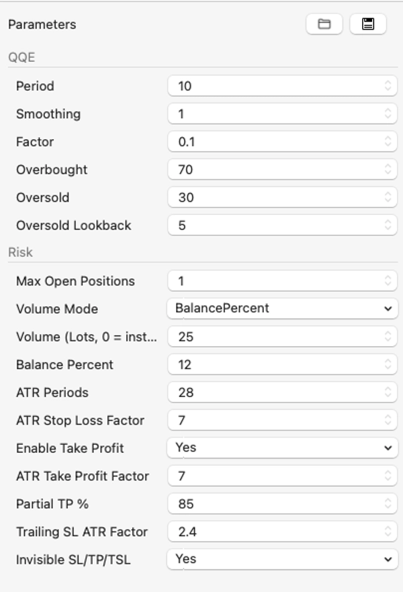The height and width of the screenshot is (592, 403).
Task: Open the Enable Take Profit dropdown
Action: 282,448
